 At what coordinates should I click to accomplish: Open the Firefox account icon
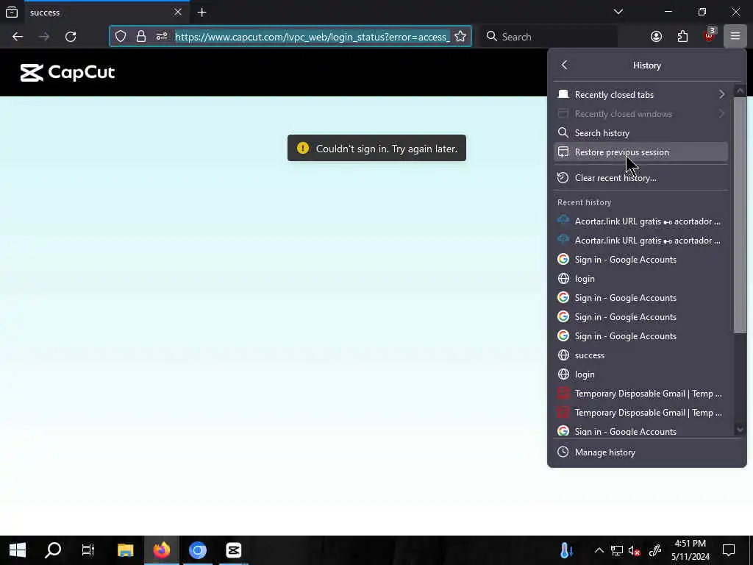click(x=656, y=37)
